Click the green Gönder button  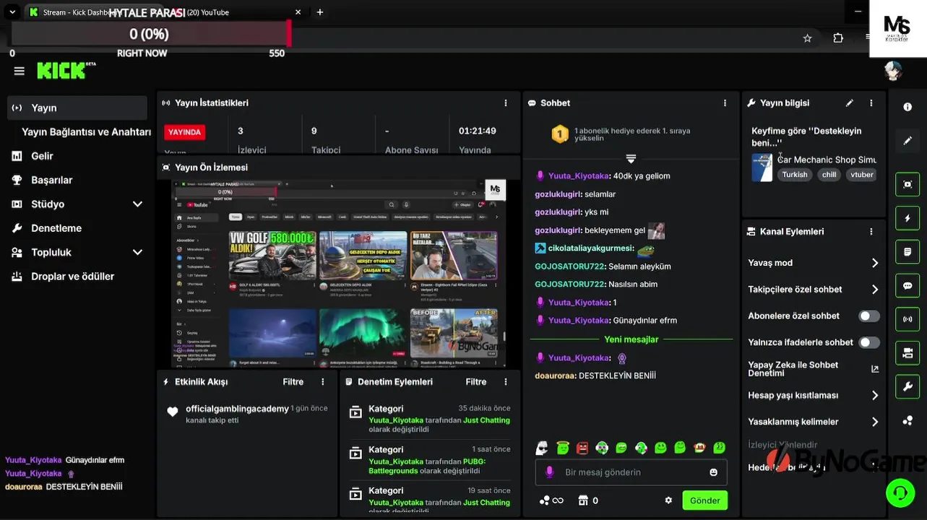point(704,500)
